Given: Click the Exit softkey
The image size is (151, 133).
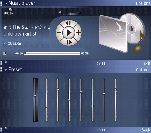Looking at the screenshot, I should pyautogui.click(x=147, y=63).
